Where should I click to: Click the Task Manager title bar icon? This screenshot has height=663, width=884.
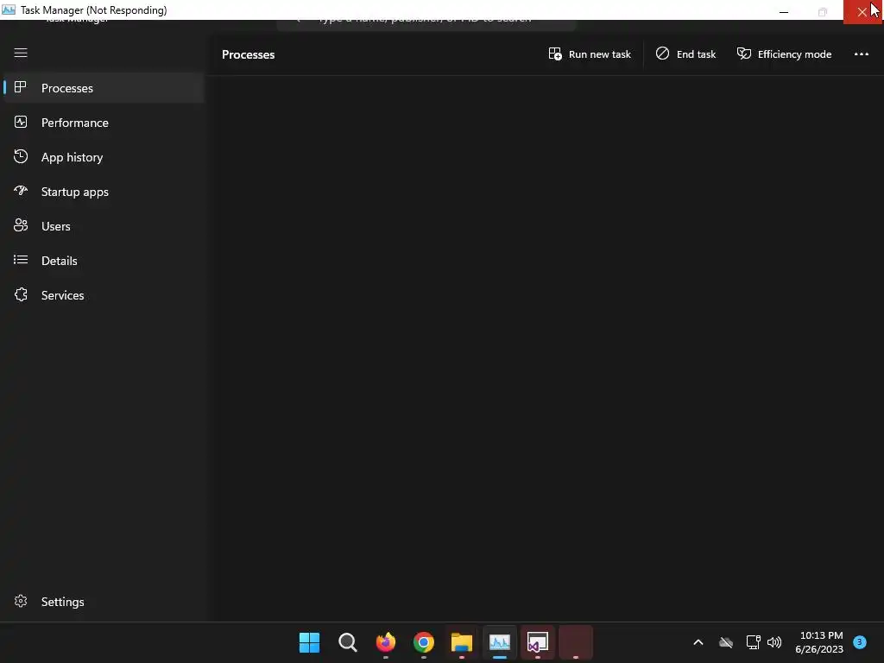pos(9,10)
